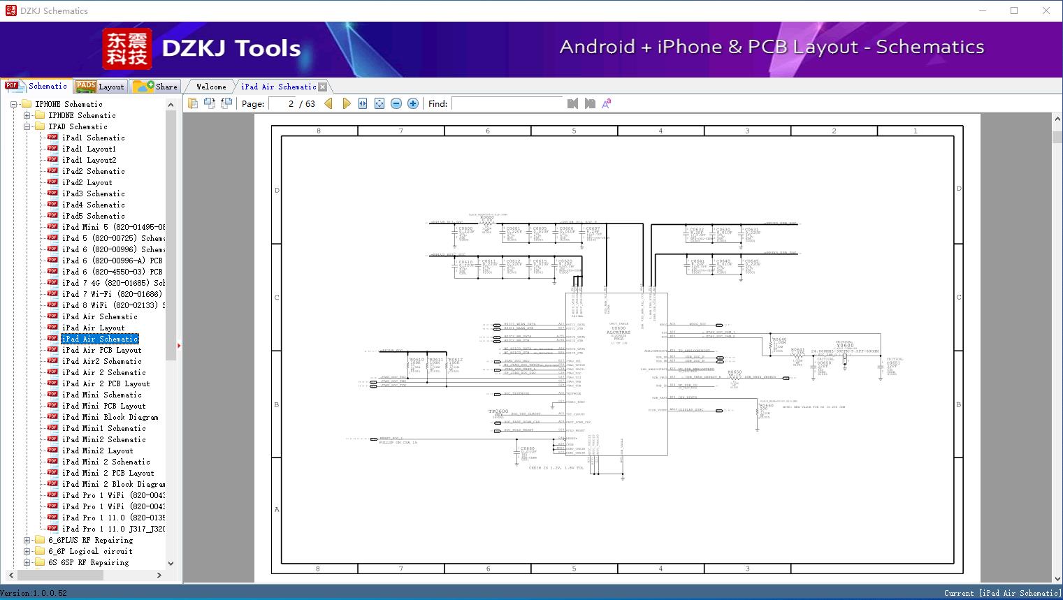Click PDF icon beside iPad Mini 2 Block Diagram
Image resolution: width=1063 pixels, height=600 pixels.
(x=52, y=484)
